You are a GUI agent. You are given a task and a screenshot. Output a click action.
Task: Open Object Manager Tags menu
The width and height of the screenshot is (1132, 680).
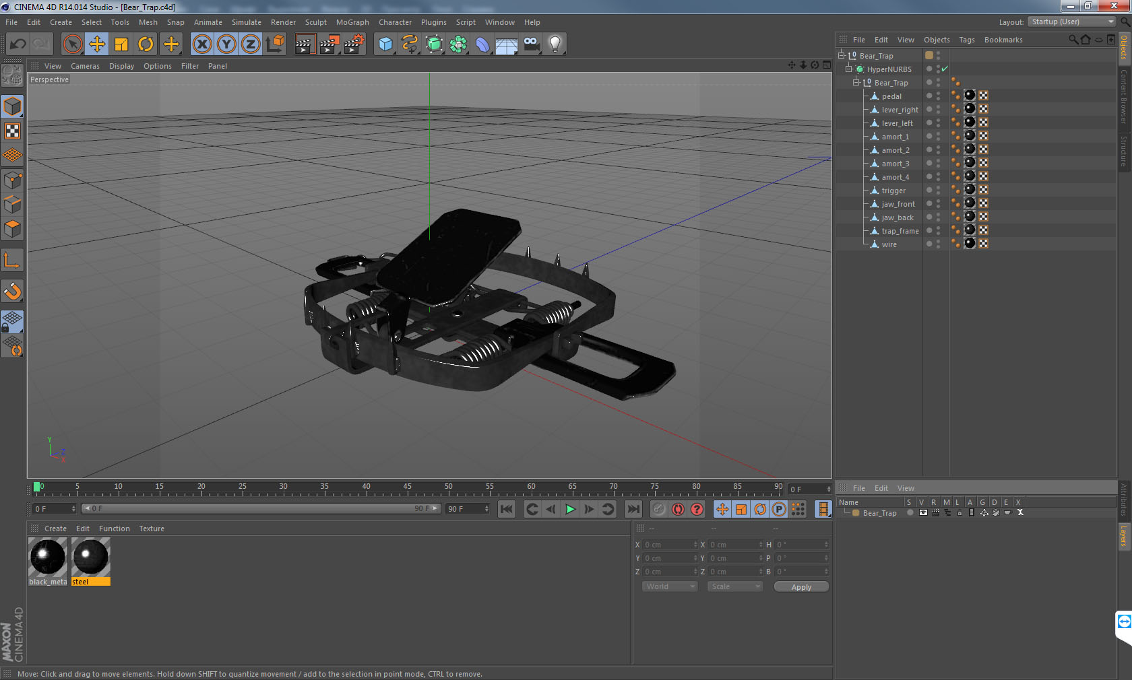(967, 40)
